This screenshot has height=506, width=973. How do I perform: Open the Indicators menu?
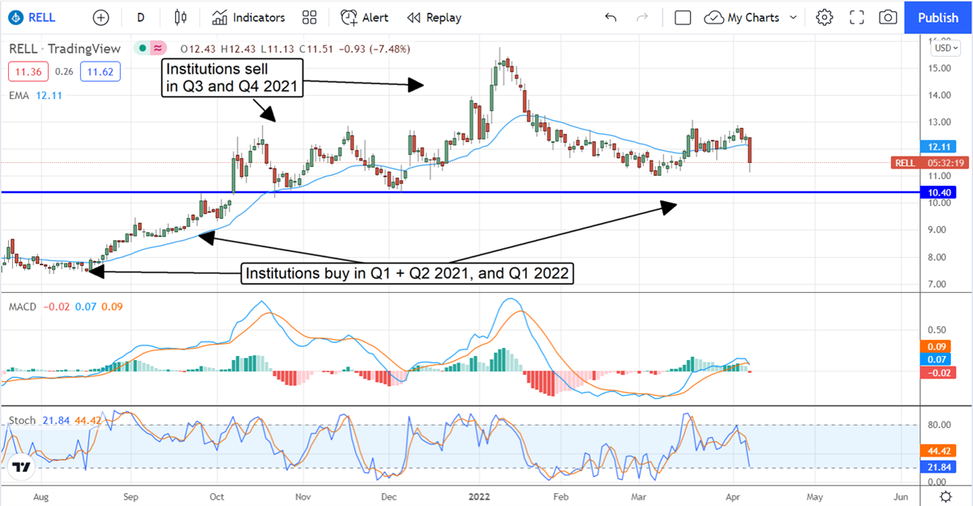[248, 17]
